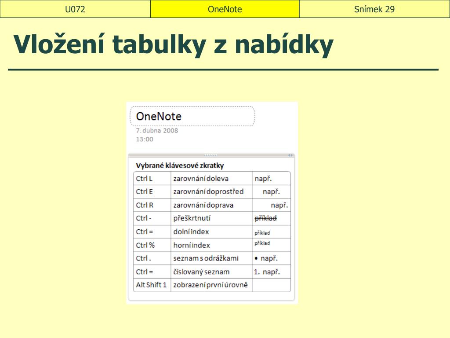This screenshot has width=450, height=338.
Task: Click the zarovnání doleva cell
Action: [x=211, y=179]
